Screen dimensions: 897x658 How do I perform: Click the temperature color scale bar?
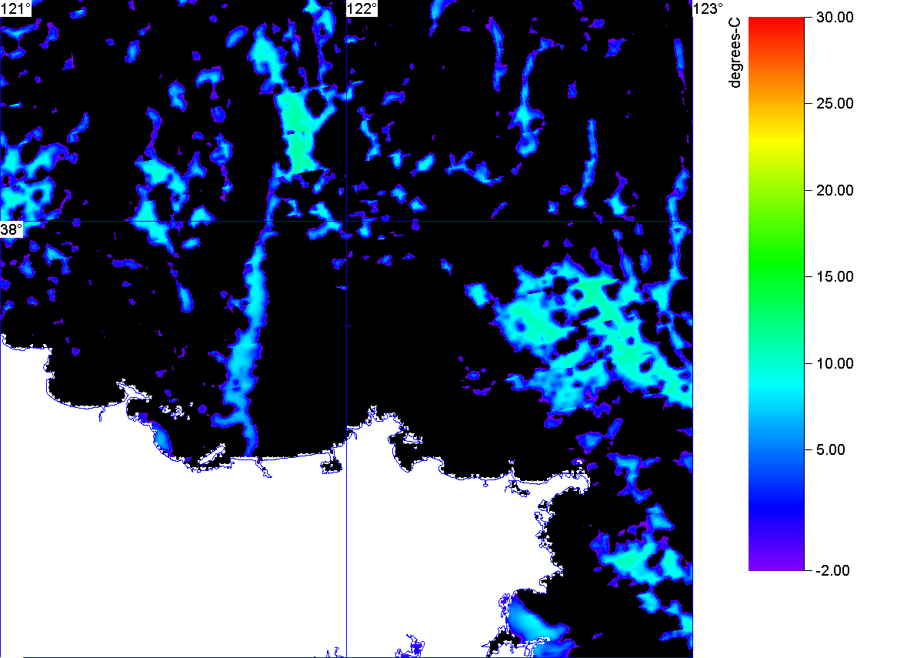click(x=776, y=293)
